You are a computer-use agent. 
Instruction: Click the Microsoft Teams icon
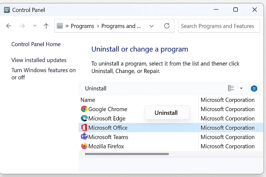[x=84, y=137]
